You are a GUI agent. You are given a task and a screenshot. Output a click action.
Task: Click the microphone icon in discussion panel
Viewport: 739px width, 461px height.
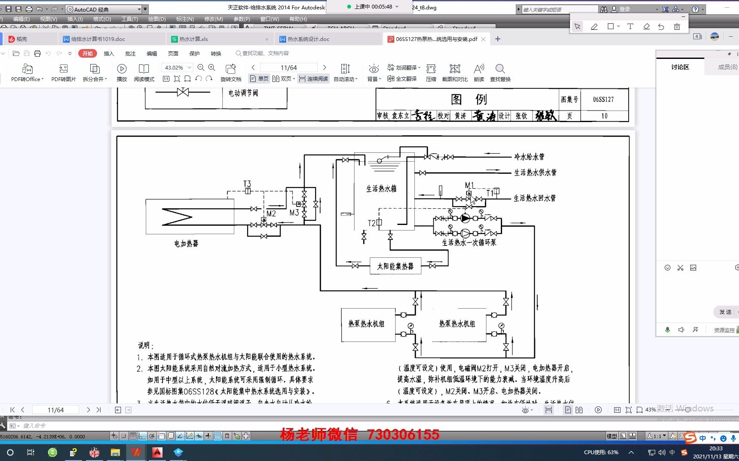click(667, 330)
